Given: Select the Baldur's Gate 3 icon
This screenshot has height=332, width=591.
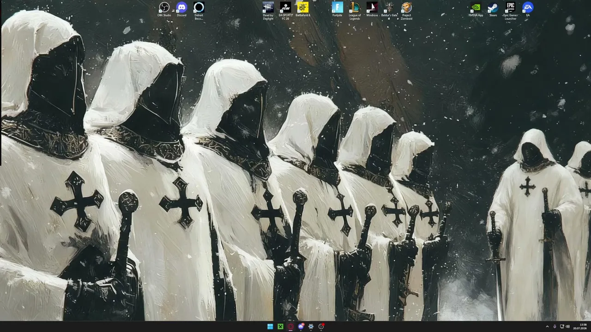Looking at the screenshot, I should click(x=389, y=10).
